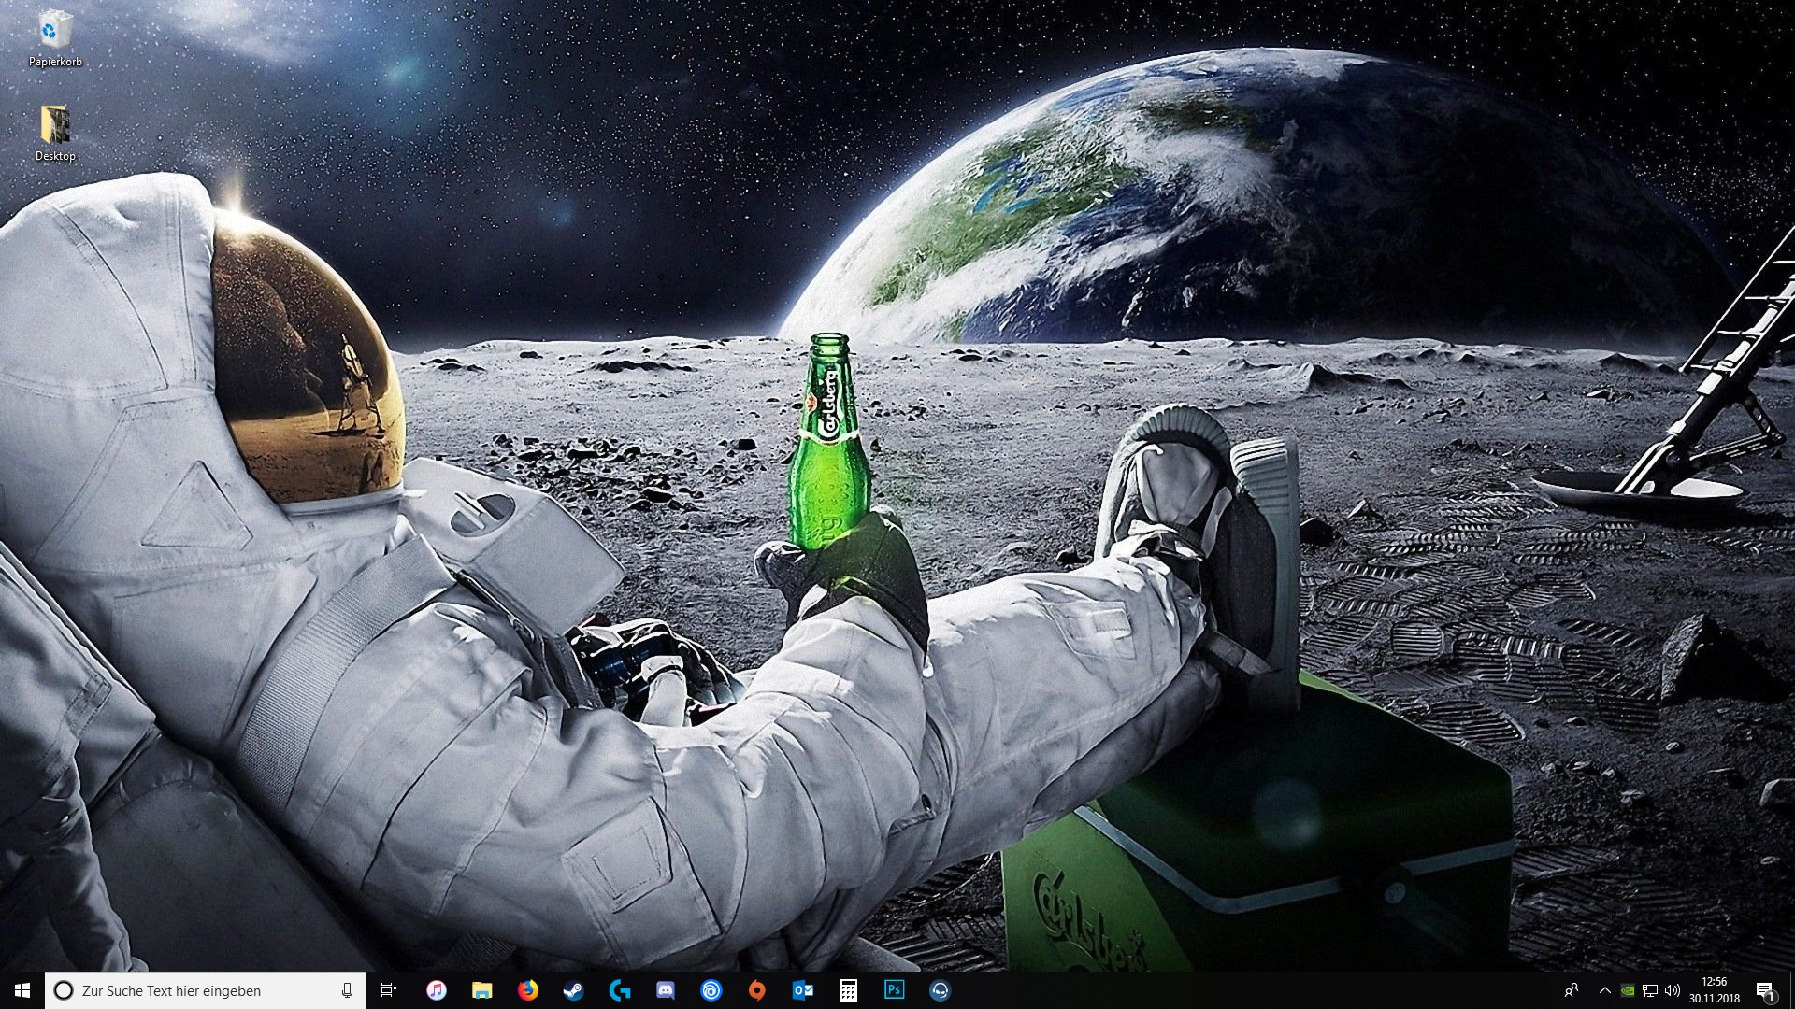This screenshot has width=1795, height=1009.
Task: Expand the hidden system tray icons
Action: point(1605,990)
